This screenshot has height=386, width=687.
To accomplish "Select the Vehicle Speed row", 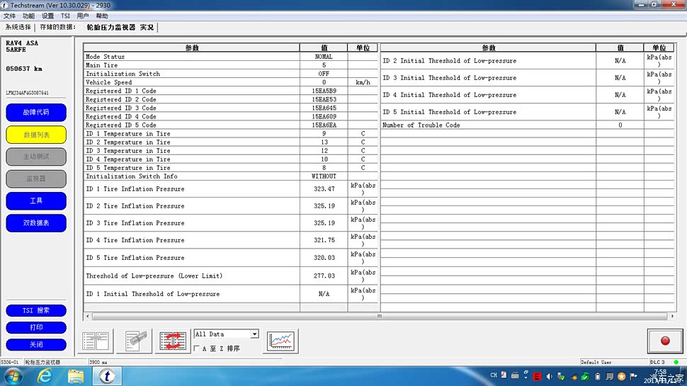I will [230, 82].
